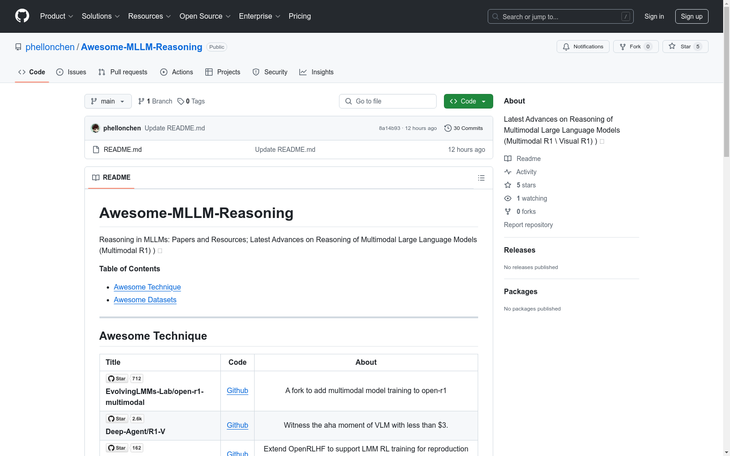Screen dimensions: 730x456
Task: Select the README tab
Action: tap(111, 177)
